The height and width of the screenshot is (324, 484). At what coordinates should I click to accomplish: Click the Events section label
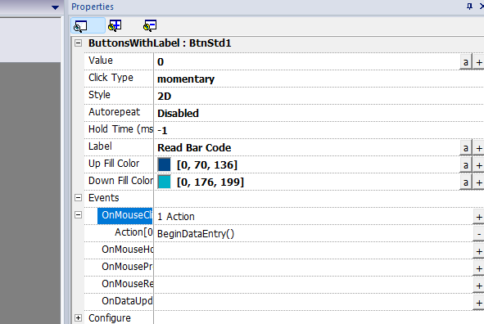point(104,198)
